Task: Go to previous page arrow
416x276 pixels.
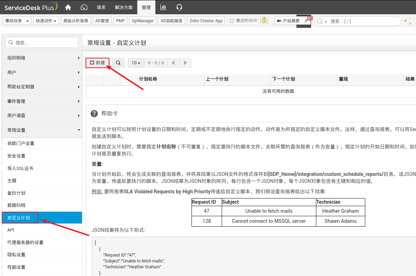Action: (x=173, y=63)
